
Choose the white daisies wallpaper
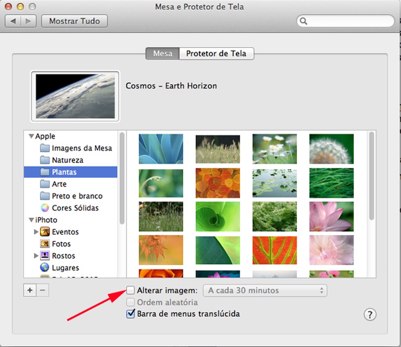pos(275,149)
